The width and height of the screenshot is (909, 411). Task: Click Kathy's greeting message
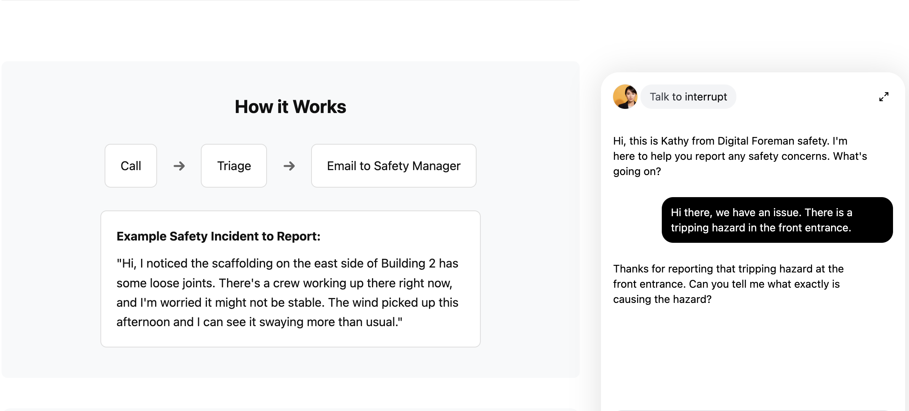click(739, 156)
